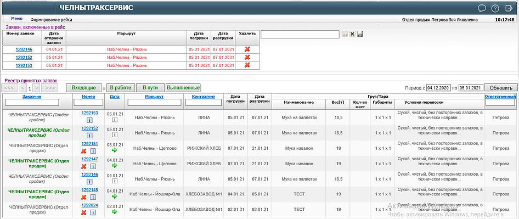Open request 1292146 link in trip table
Image resolution: width=519 pixels, height=219 pixels.
24,49
